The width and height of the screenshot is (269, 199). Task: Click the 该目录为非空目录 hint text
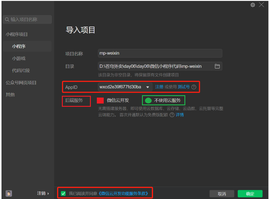click(138, 75)
